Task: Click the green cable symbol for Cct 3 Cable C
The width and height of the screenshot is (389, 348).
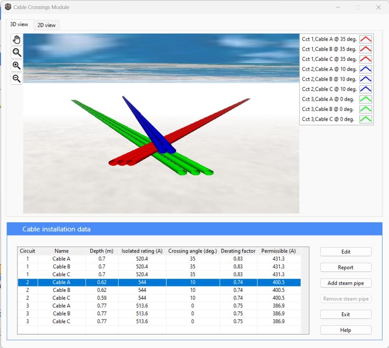Action: tap(365, 119)
